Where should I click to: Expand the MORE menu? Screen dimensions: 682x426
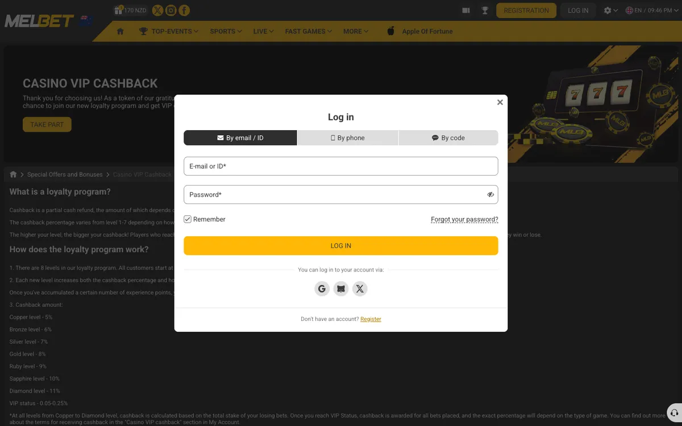(356, 31)
